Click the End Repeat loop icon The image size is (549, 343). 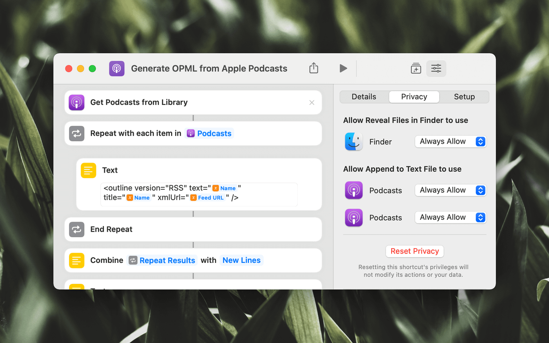pos(76,229)
